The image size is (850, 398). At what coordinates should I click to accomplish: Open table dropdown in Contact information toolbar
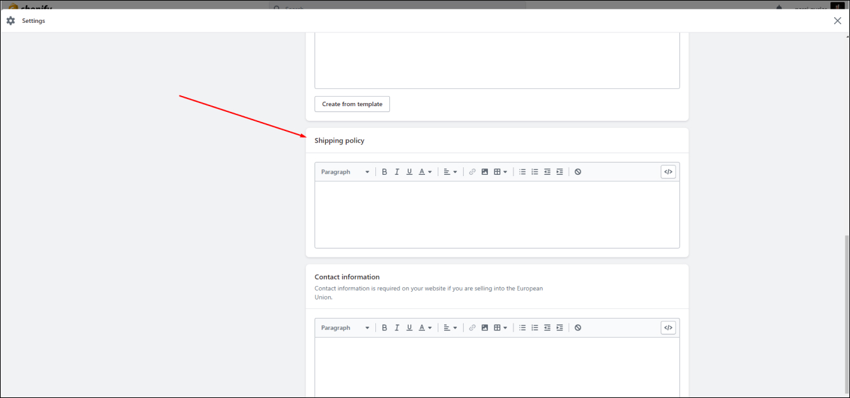point(501,327)
